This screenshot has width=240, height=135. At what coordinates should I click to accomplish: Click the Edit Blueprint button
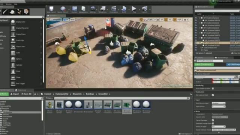coord(233,64)
